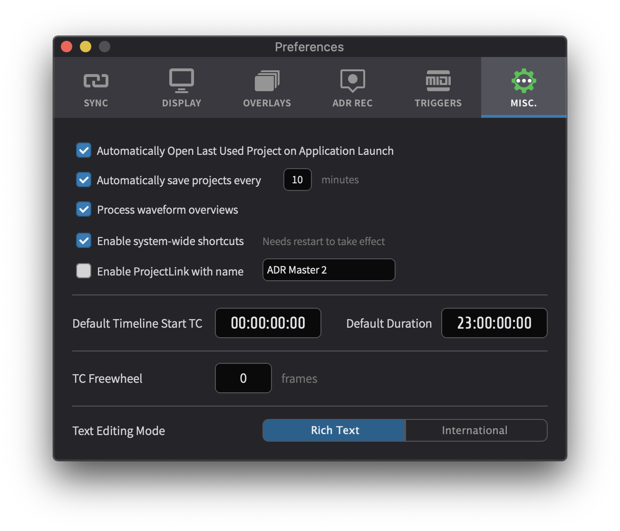Click the 'frames' label beside TC Freewheel
Image resolution: width=620 pixels, height=531 pixels.
[299, 379]
